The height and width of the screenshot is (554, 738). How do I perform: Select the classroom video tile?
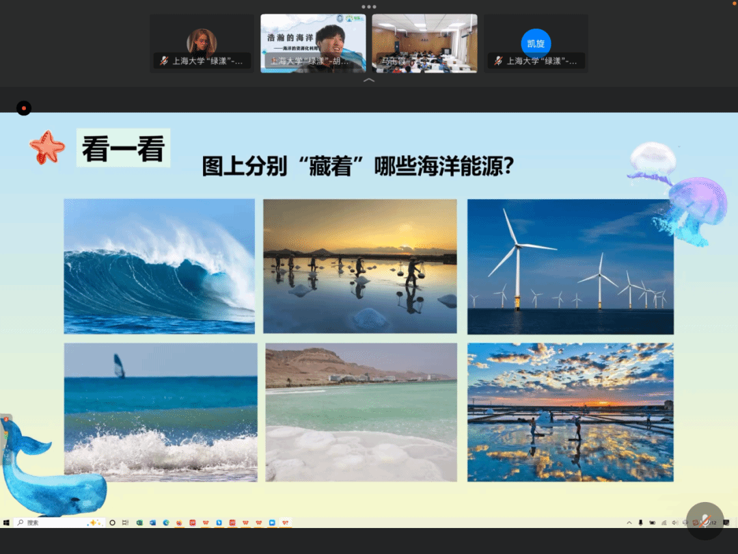pos(424,44)
